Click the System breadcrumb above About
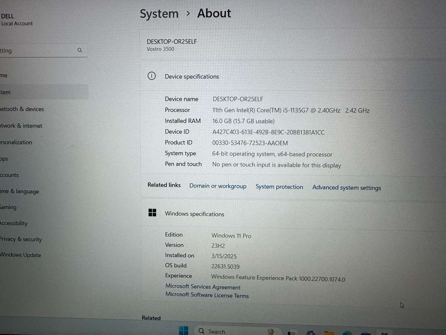This screenshot has height=335, width=446. point(159,13)
